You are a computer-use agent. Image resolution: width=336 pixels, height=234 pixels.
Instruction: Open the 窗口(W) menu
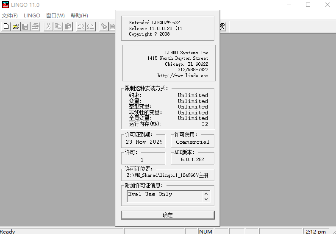click(x=55, y=16)
